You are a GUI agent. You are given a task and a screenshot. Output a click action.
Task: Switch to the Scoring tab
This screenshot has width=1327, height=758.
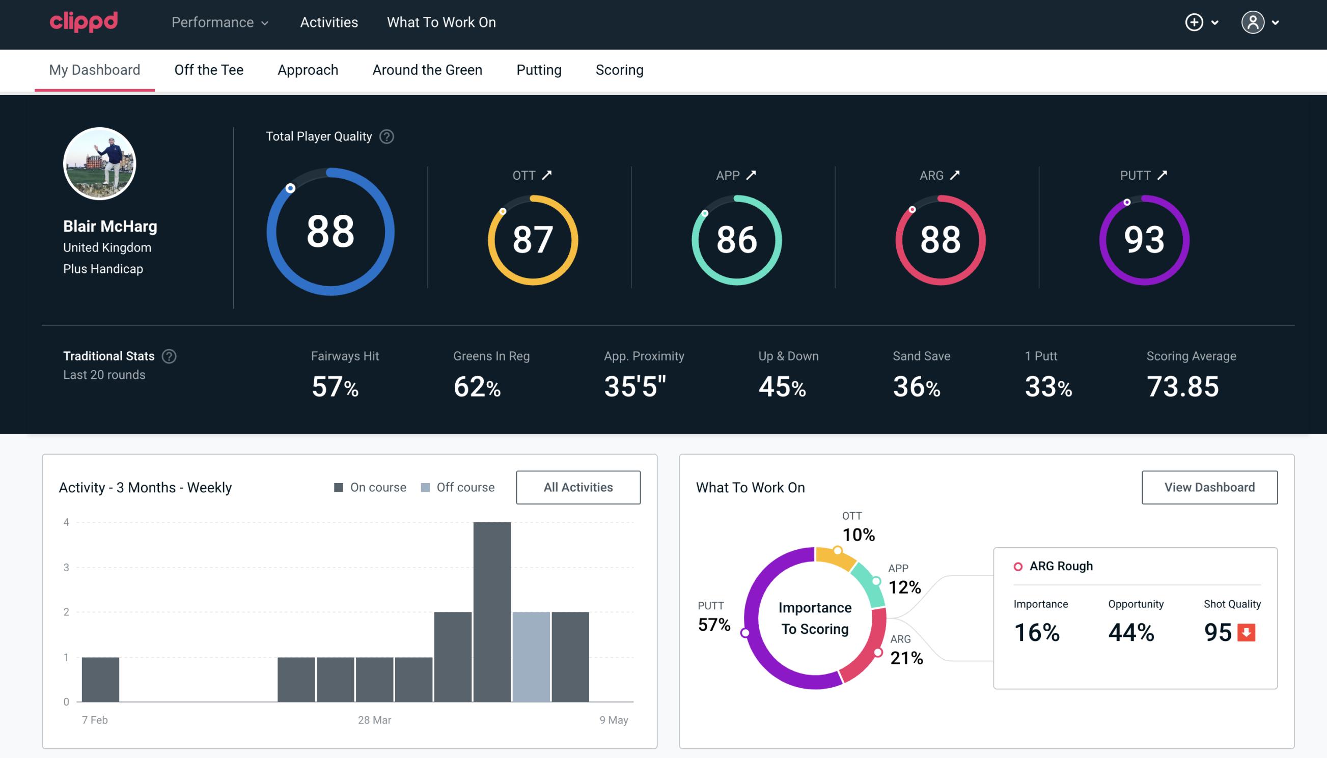(619, 69)
